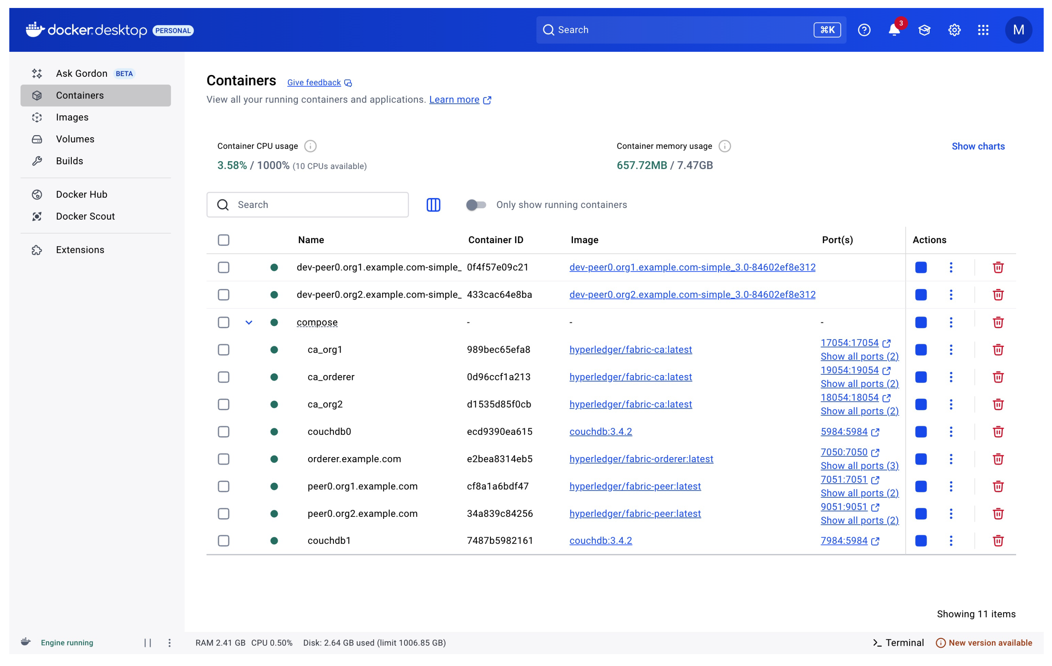The image size is (1052, 666).
Task: Select the couchdb0 checkbox
Action: tap(223, 432)
